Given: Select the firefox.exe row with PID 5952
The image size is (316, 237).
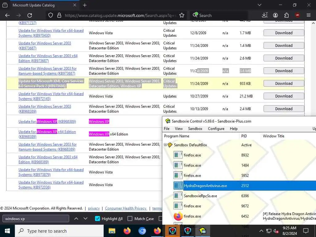Looking at the screenshot, I should pyautogui.click(x=239, y=175).
